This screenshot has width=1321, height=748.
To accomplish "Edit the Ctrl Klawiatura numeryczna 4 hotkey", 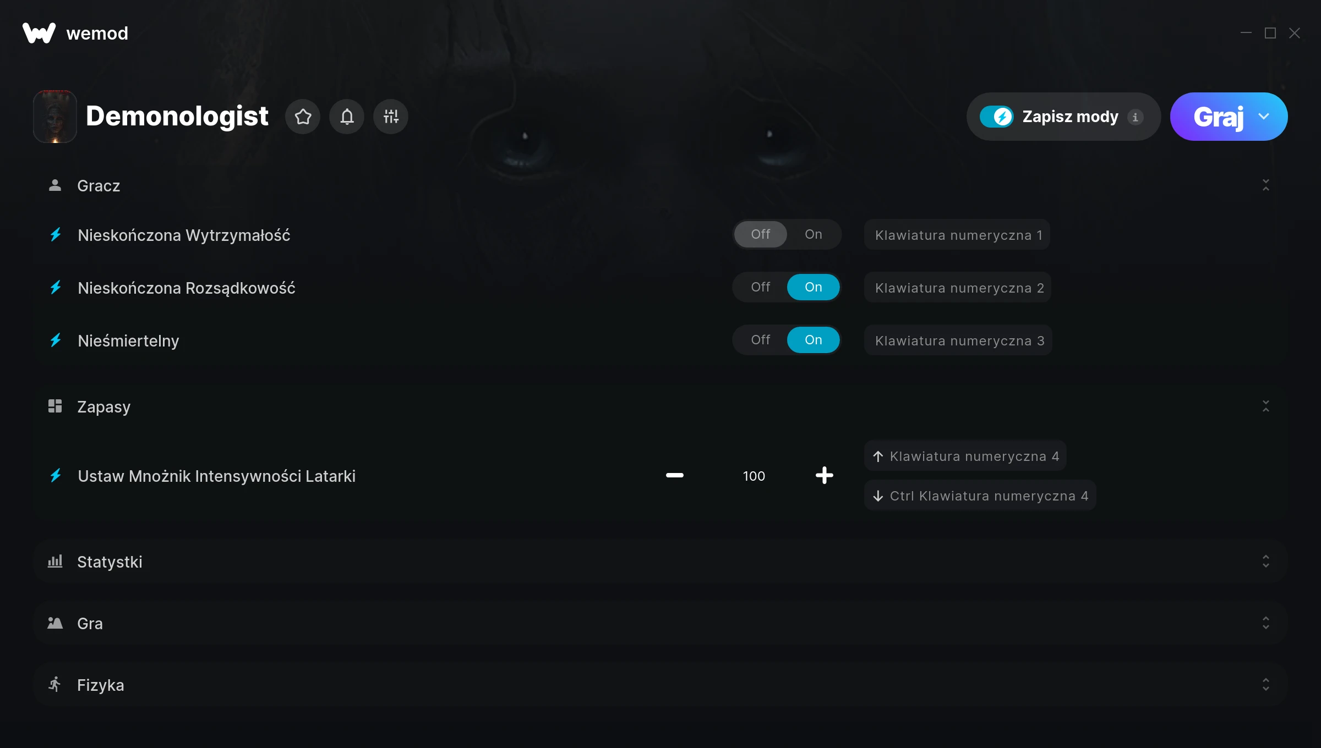I will click(980, 495).
